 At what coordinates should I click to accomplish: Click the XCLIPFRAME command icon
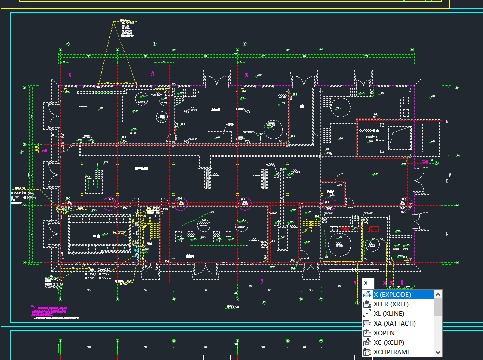[367, 352]
